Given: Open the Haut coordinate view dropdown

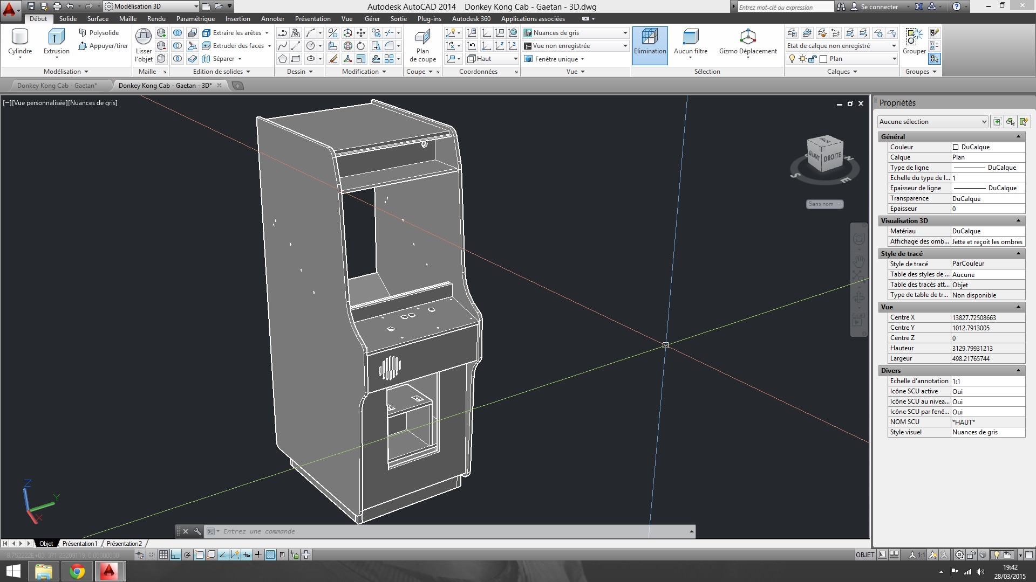Looking at the screenshot, I should 492,59.
